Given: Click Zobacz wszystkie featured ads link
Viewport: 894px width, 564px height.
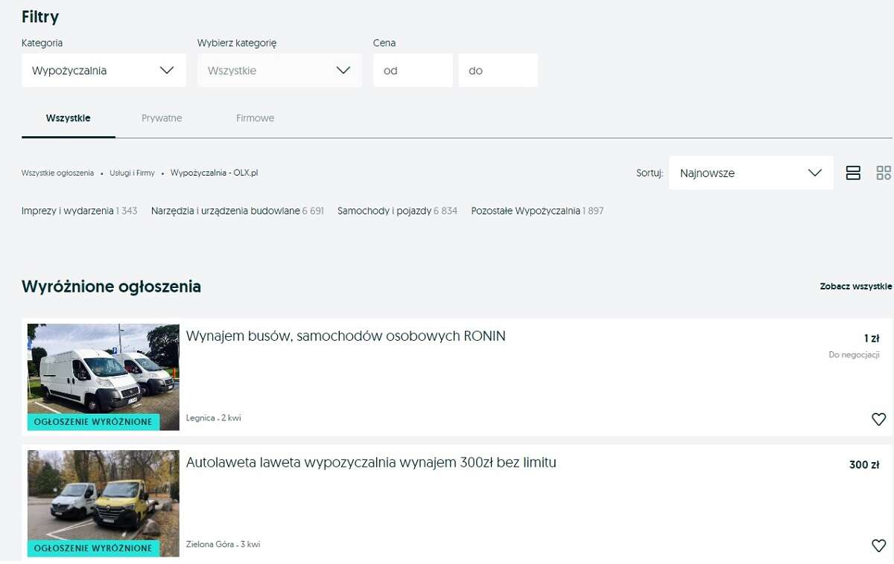Looking at the screenshot, I should tap(855, 286).
